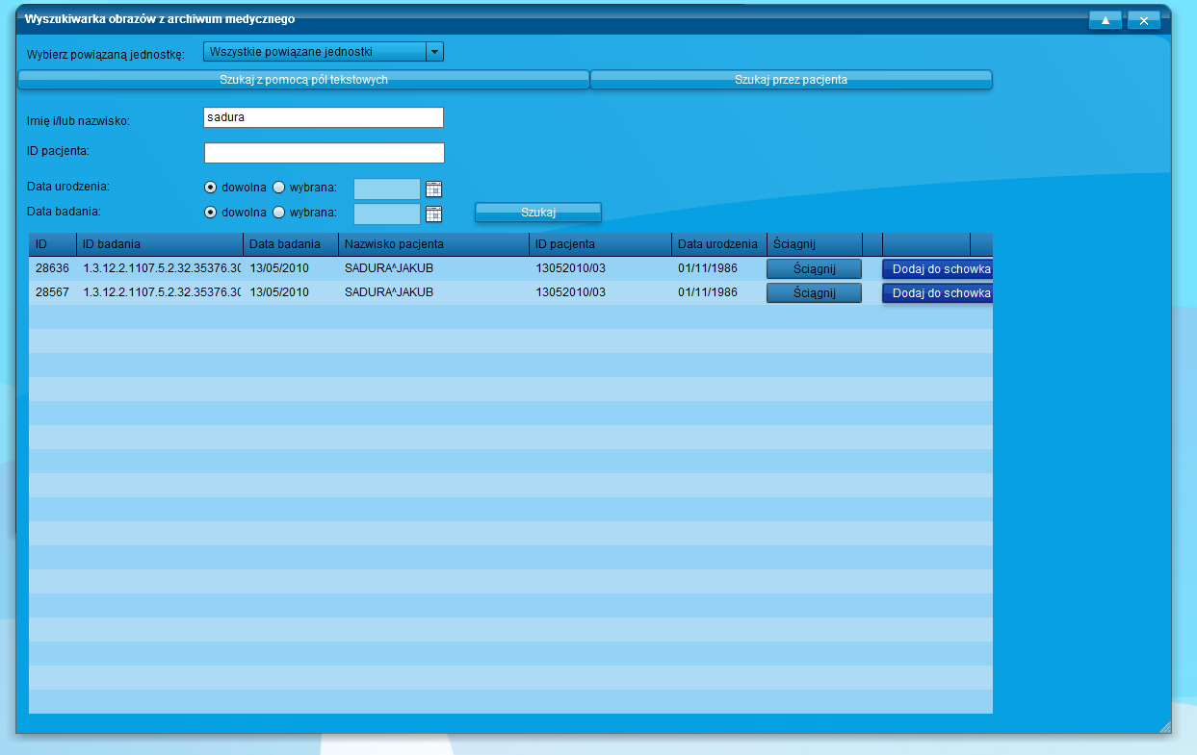The width and height of the screenshot is (1197, 755).
Task: Add study 28567 to schowek
Action: (937, 292)
